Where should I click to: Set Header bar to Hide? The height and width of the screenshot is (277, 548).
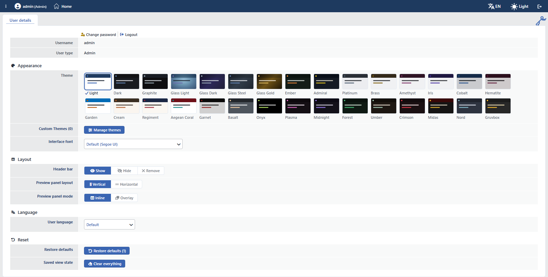pyautogui.click(x=124, y=171)
